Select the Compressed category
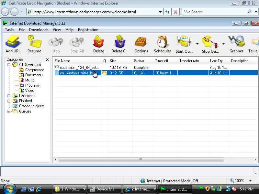The image size is (259, 194). pos(35,70)
